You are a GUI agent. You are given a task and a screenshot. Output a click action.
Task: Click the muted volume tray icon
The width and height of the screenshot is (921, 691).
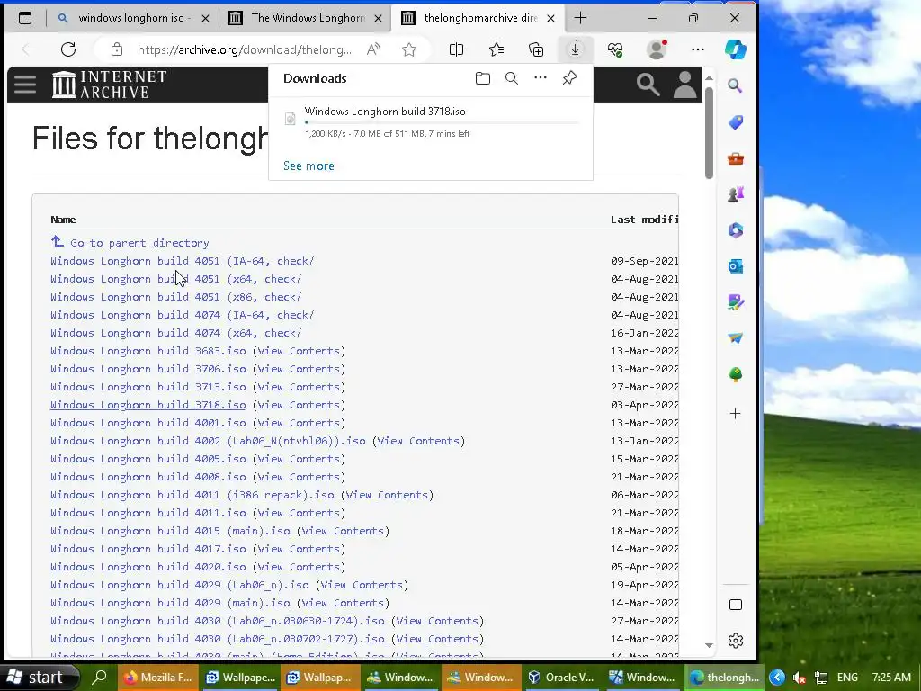(x=799, y=678)
